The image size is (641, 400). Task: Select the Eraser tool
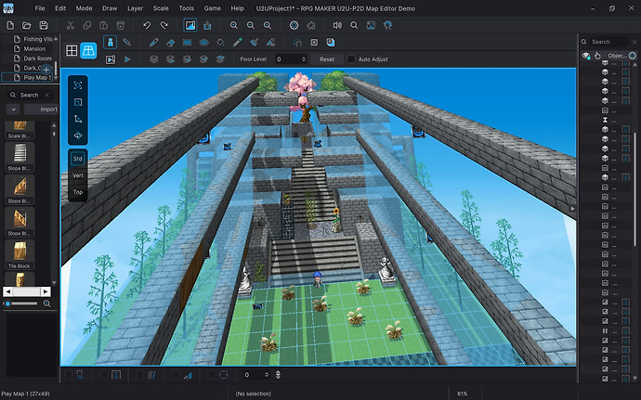(x=171, y=42)
